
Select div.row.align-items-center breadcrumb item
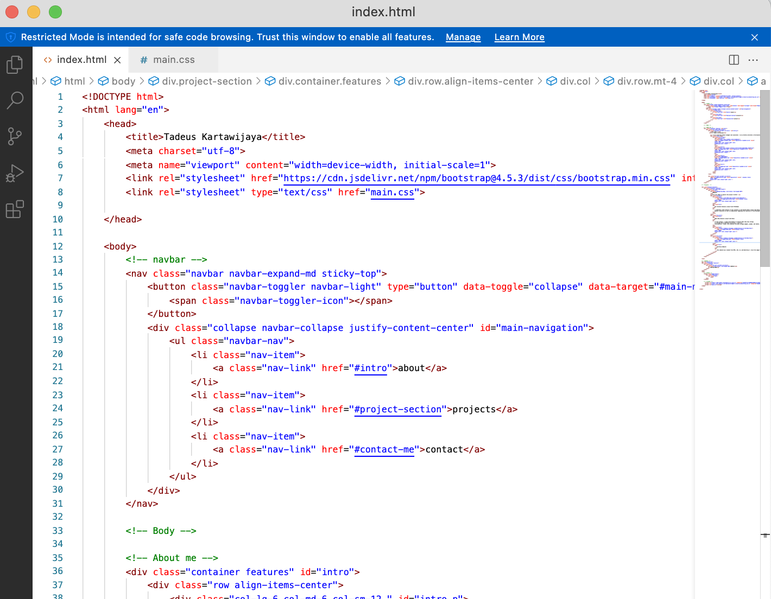[x=471, y=81]
